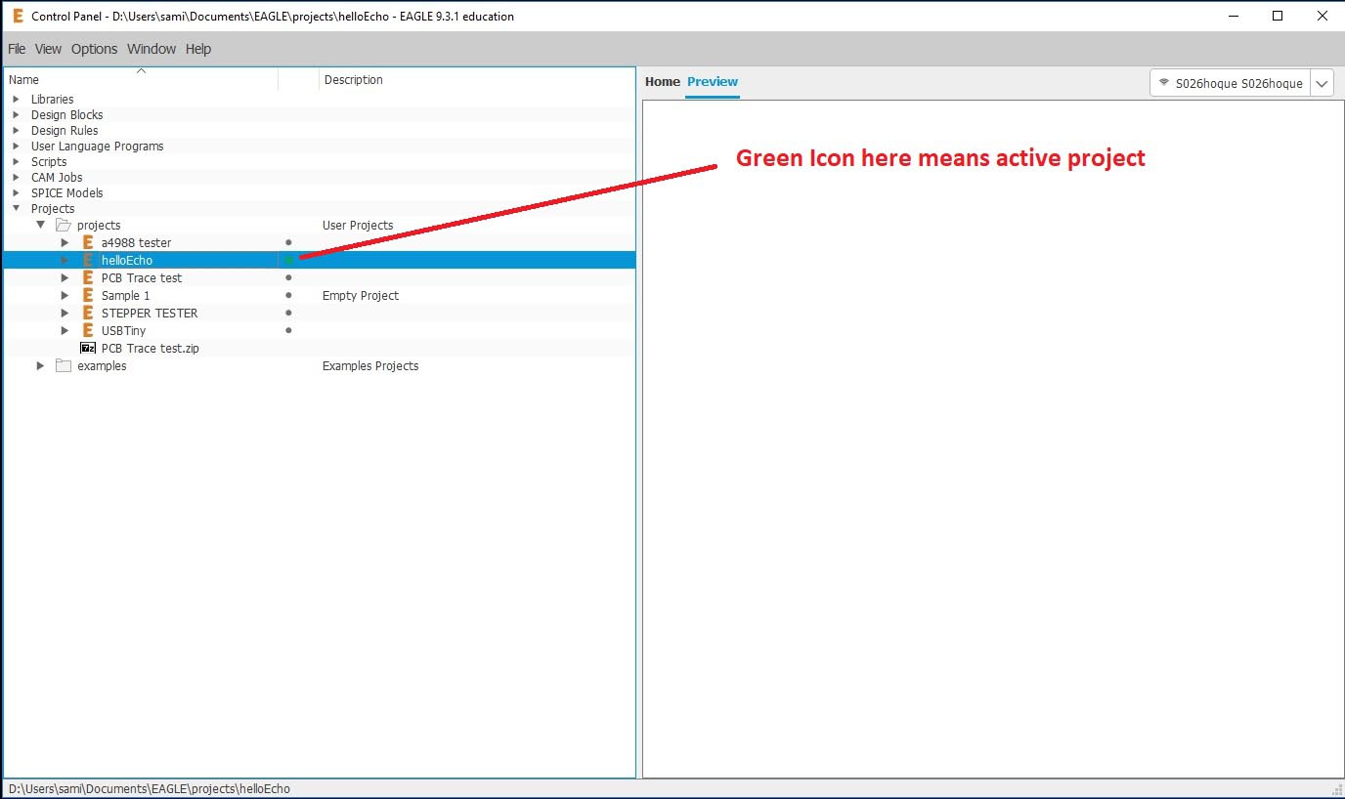Click the Examples Projects description text
This screenshot has width=1345, height=799.
click(x=370, y=365)
